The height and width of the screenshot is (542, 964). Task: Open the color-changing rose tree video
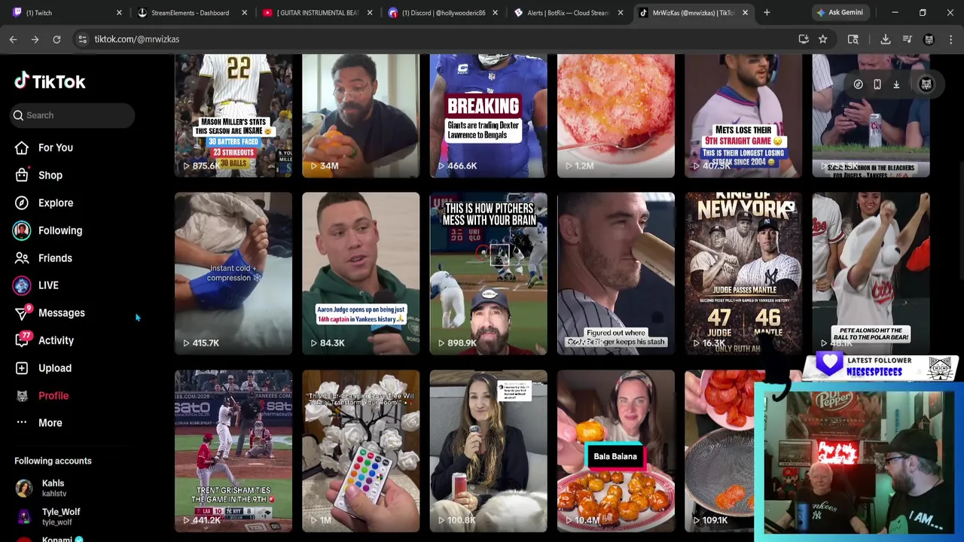click(x=361, y=451)
